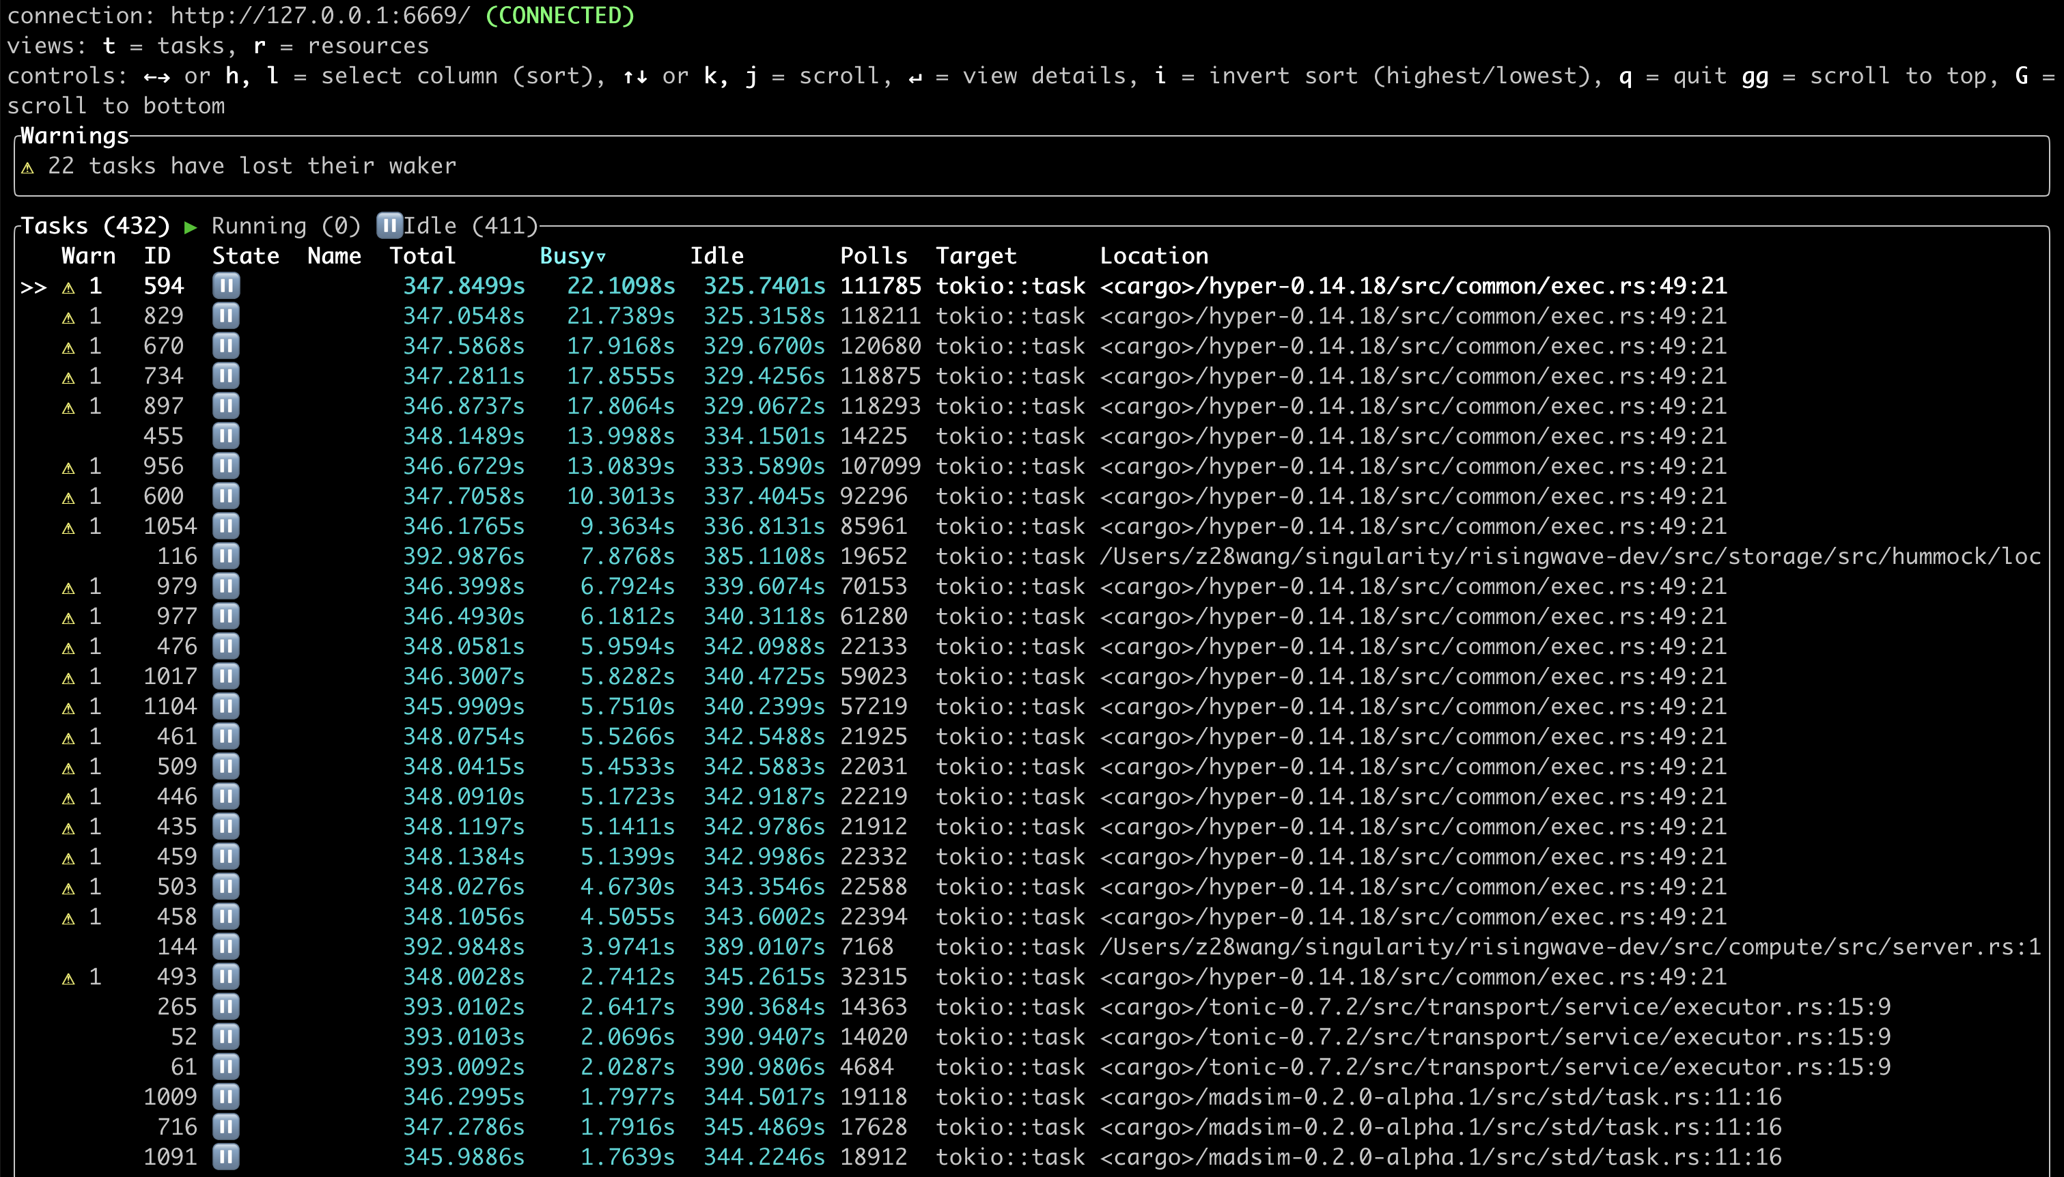Viewport: 2064px width, 1177px height.
Task: Click the warning triangle icon for task 1054
Action: pos(69,528)
